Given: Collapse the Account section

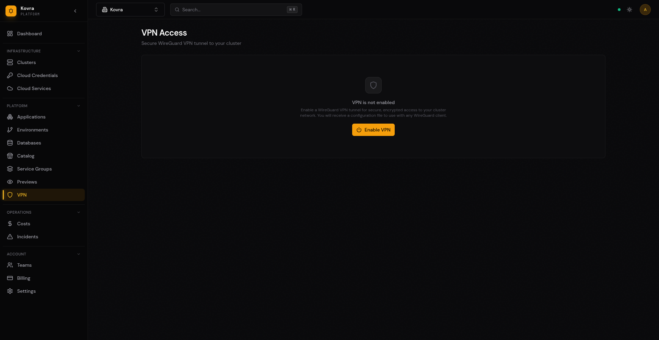Looking at the screenshot, I should (x=79, y=254).
